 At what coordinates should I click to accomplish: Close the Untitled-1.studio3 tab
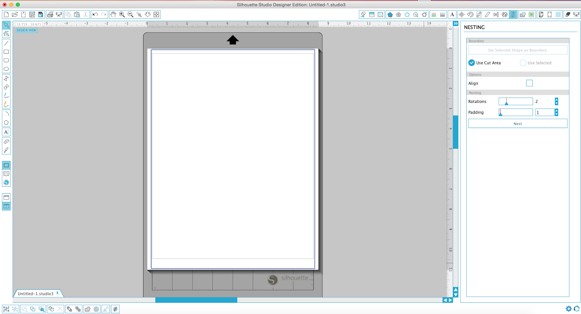click(x=57, y=293)
